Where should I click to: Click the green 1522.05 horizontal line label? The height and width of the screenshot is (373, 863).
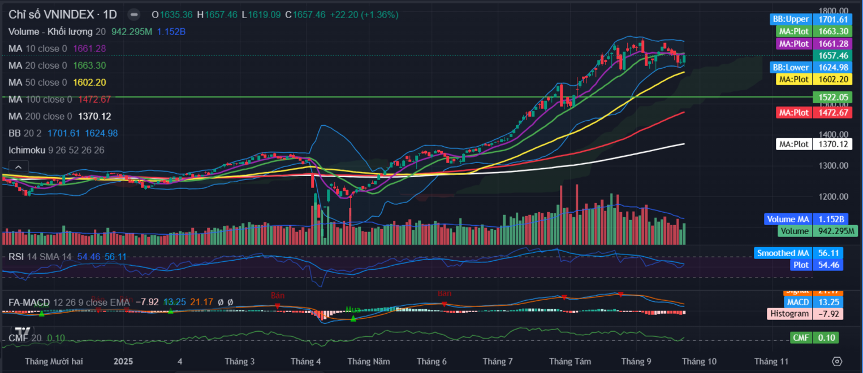pos(831,97)
